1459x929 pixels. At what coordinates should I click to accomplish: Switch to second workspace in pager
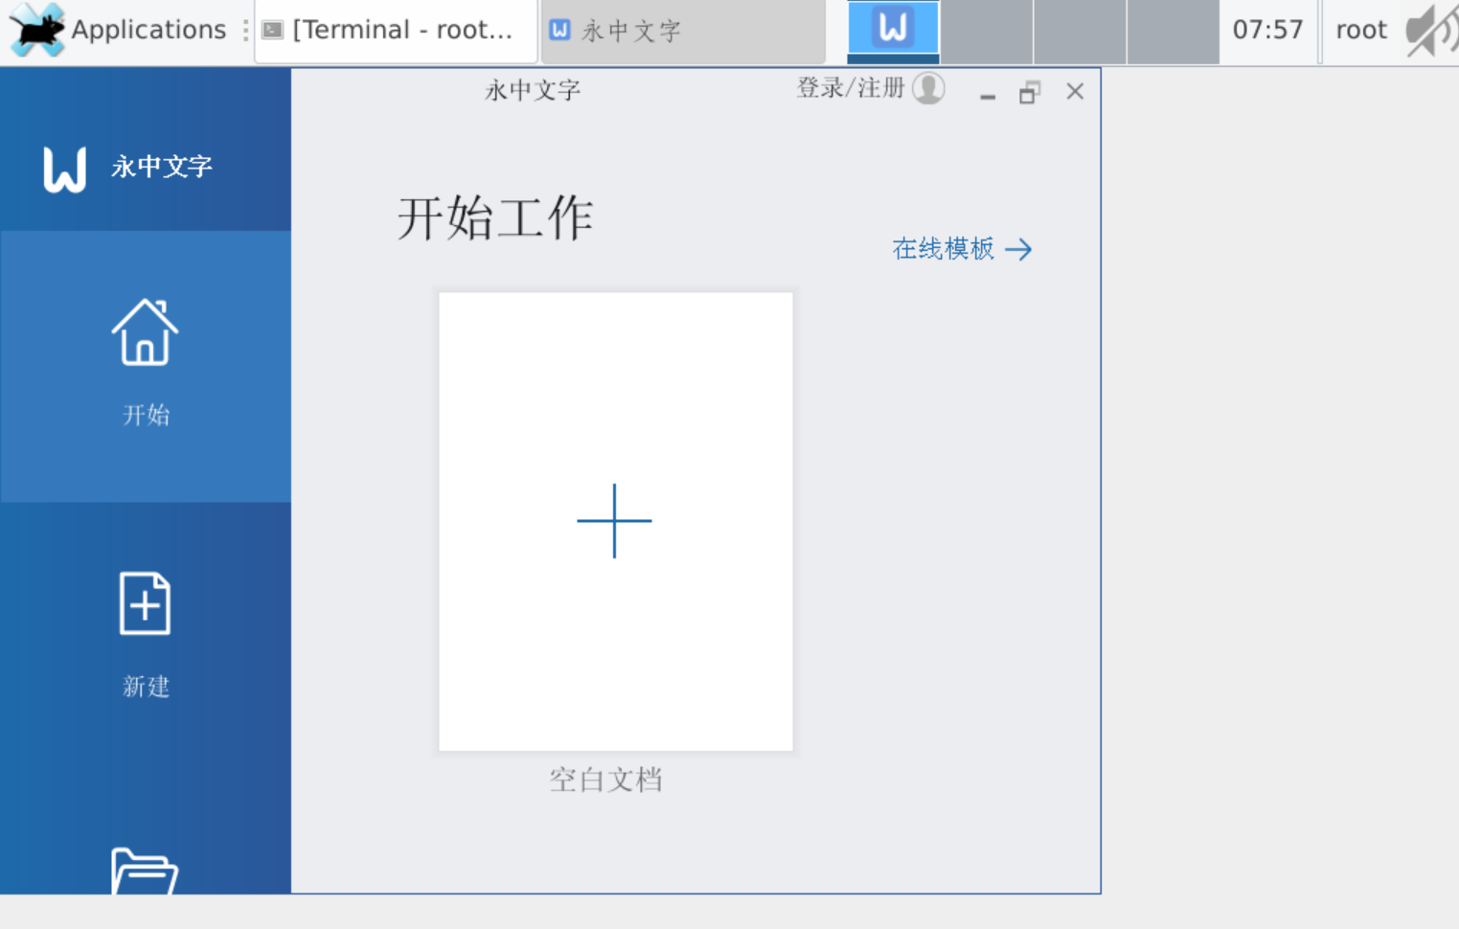tap(986, 31)
